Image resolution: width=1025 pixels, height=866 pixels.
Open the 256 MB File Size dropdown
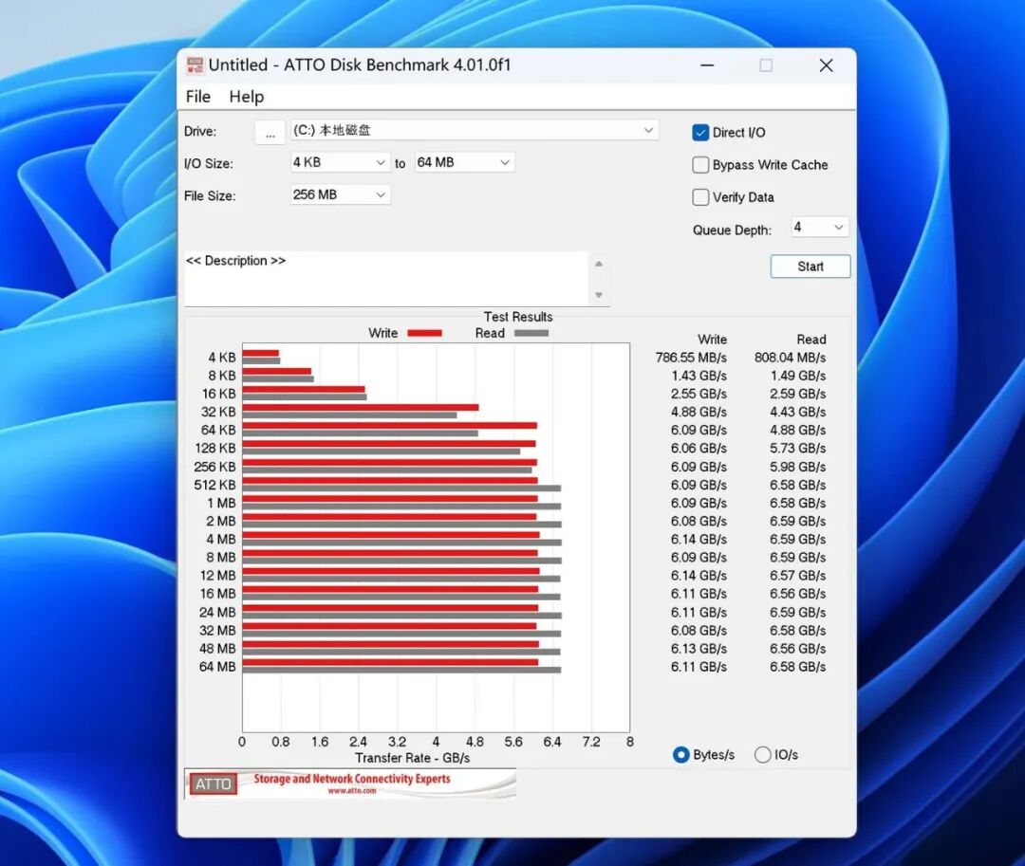click(340, 194)
